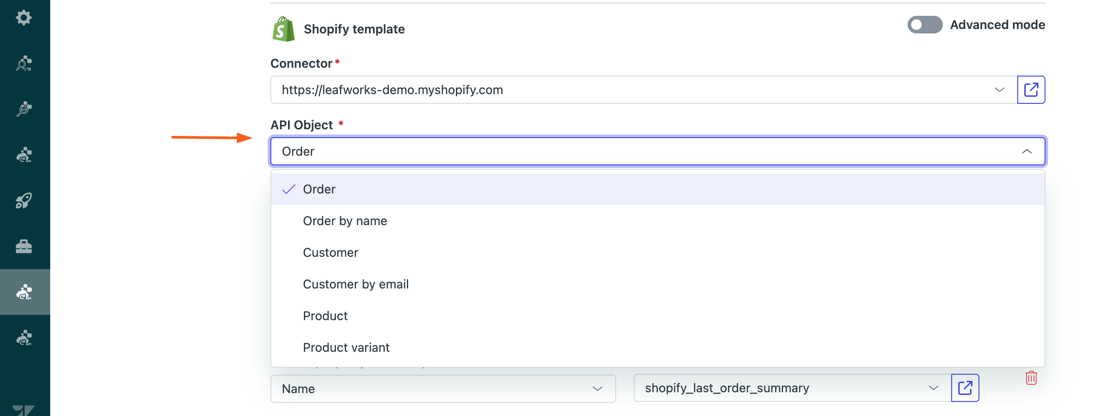Choose Product variant option
This screenshot has height=416, width=1108.
pyautogui.click(x=658, y=347)
